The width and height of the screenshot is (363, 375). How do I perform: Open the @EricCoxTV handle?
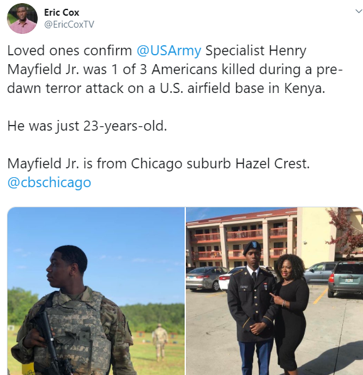point(69,24)
